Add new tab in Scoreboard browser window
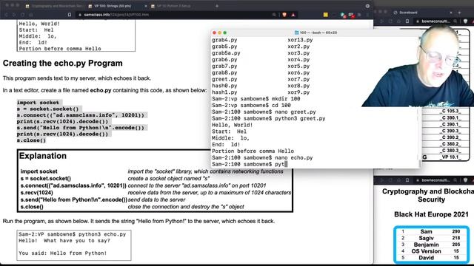474x266 pixels. coord(459,13)
